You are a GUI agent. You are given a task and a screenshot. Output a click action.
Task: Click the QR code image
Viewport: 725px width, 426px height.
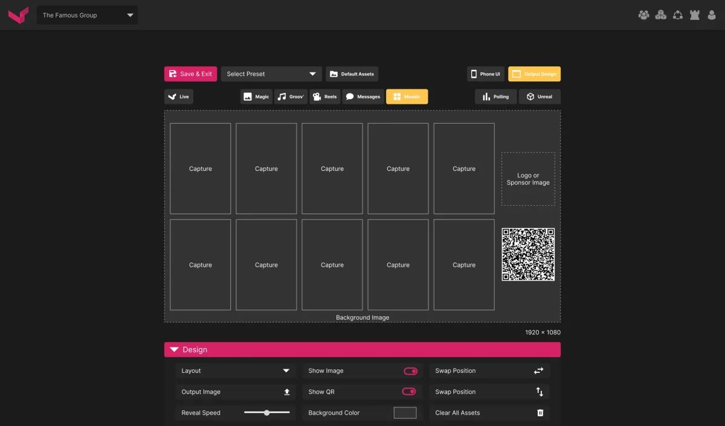528,254
